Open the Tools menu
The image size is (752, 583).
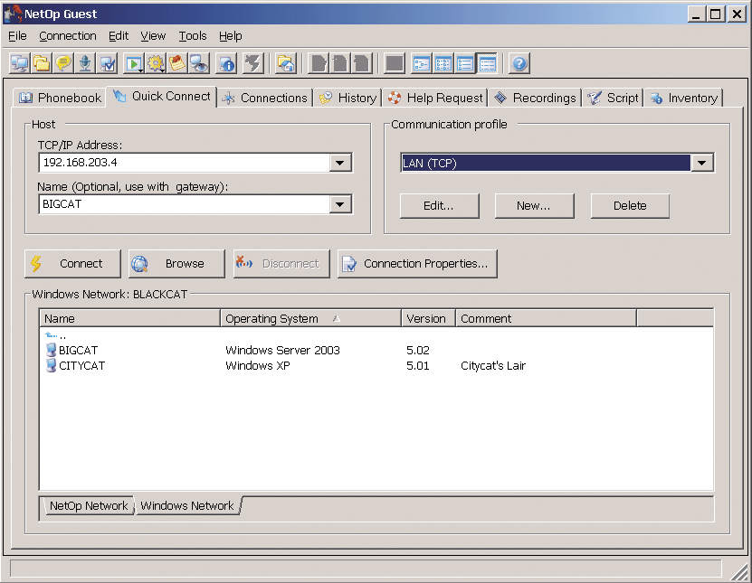(x=193, y=36)
